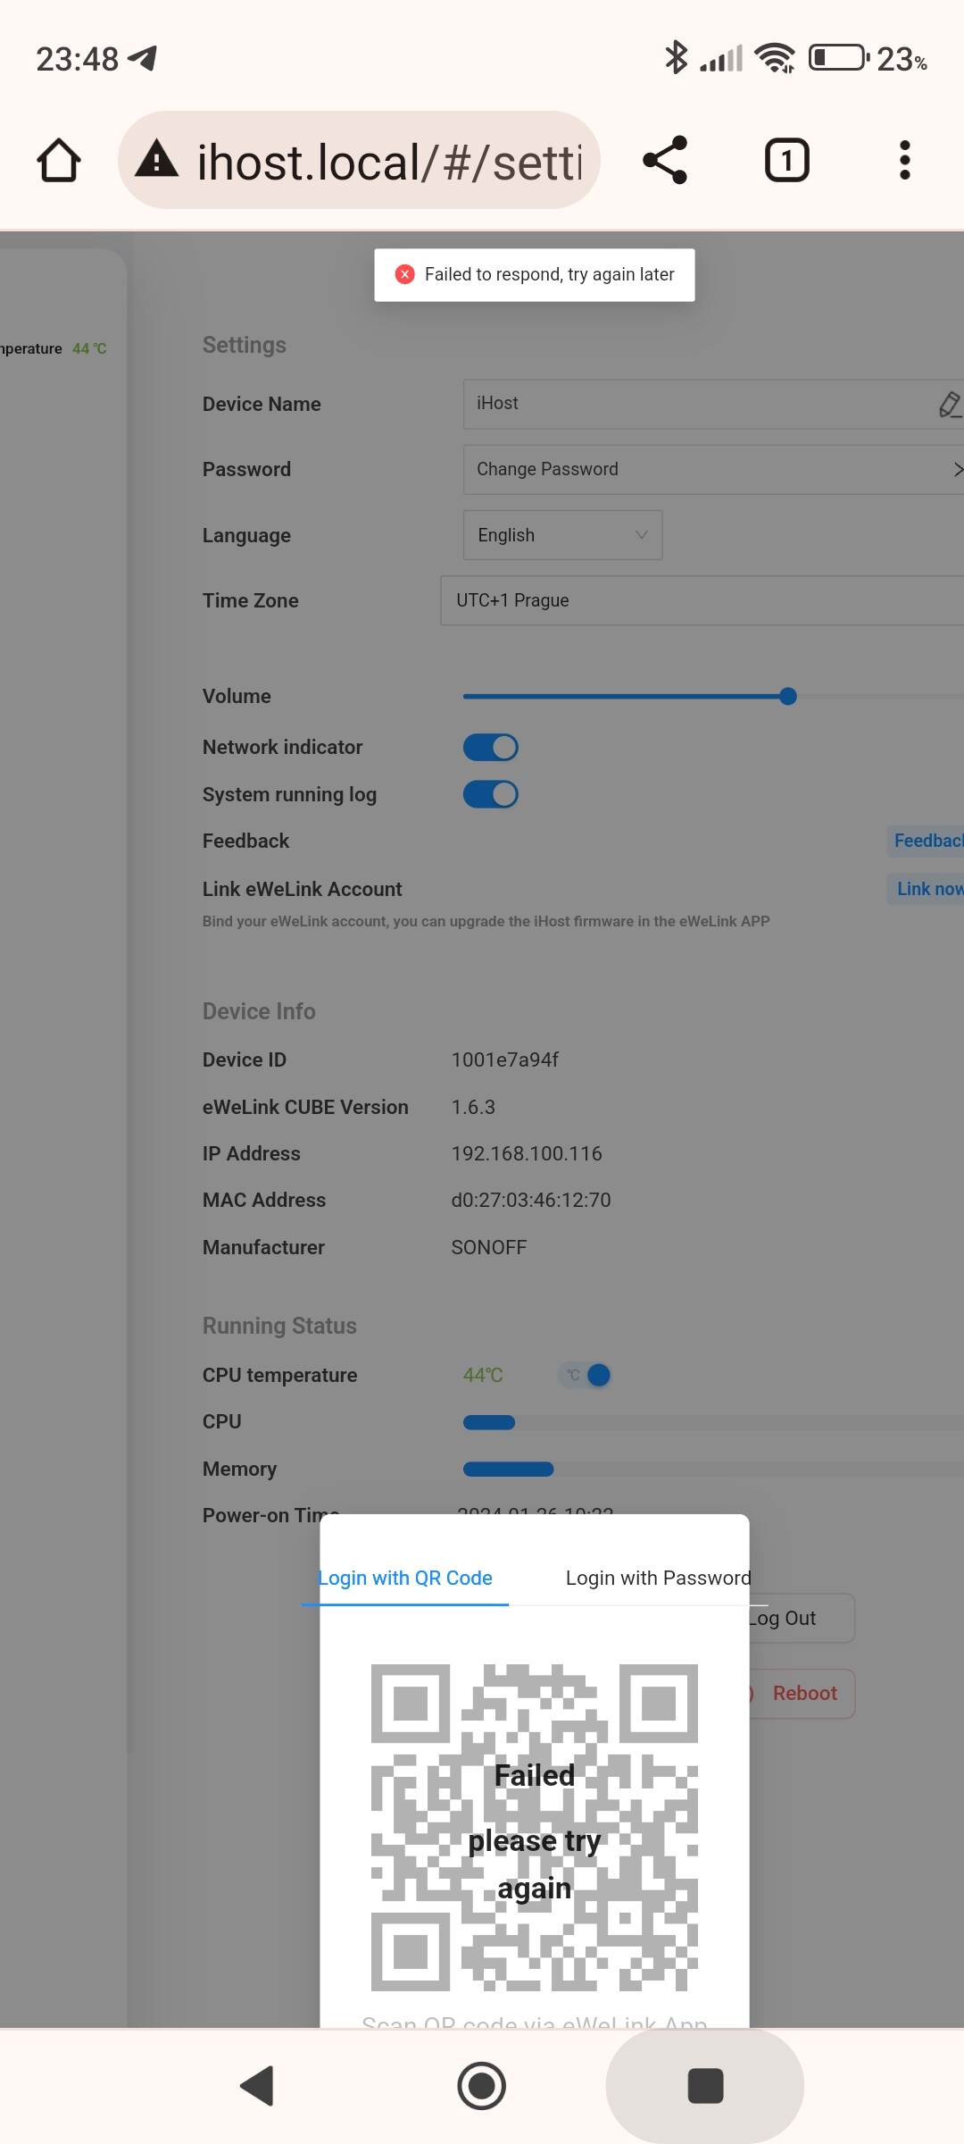Tap the failed QR code image
The height and width of the screenshot is (2144, 964).
(534, 1828)
